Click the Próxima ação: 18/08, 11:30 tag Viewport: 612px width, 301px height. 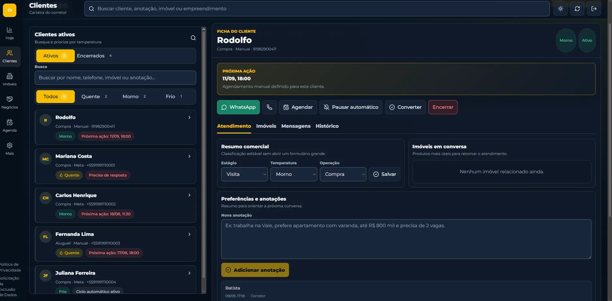(x=106, y=214)
